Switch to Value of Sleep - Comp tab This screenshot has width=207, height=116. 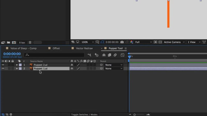23,48
